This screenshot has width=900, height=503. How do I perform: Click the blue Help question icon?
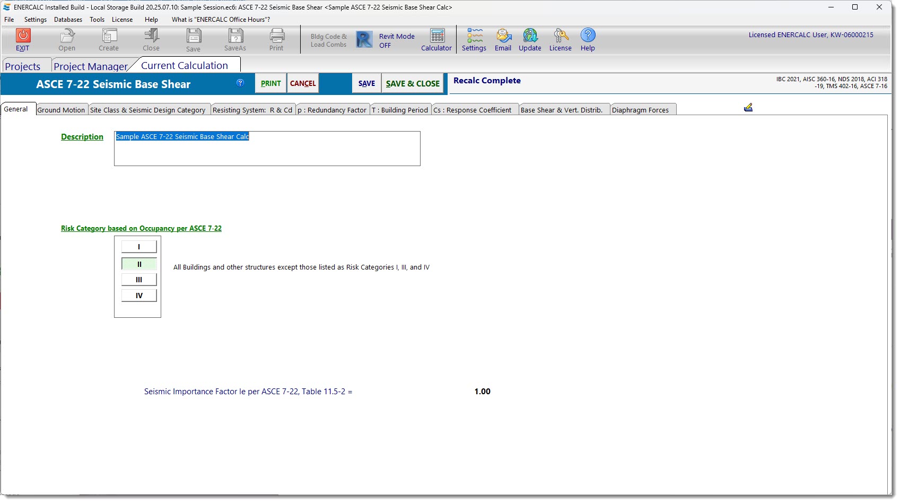click(588, 36)
